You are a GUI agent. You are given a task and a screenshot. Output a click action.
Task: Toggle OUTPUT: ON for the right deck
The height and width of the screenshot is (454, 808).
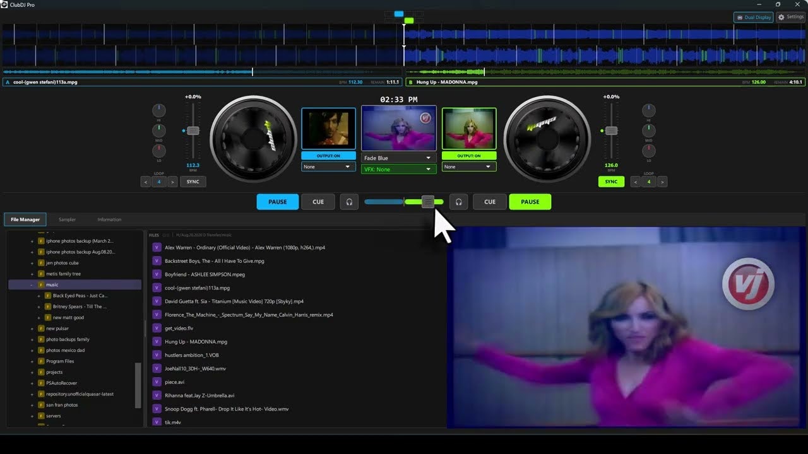coord(469,155)
